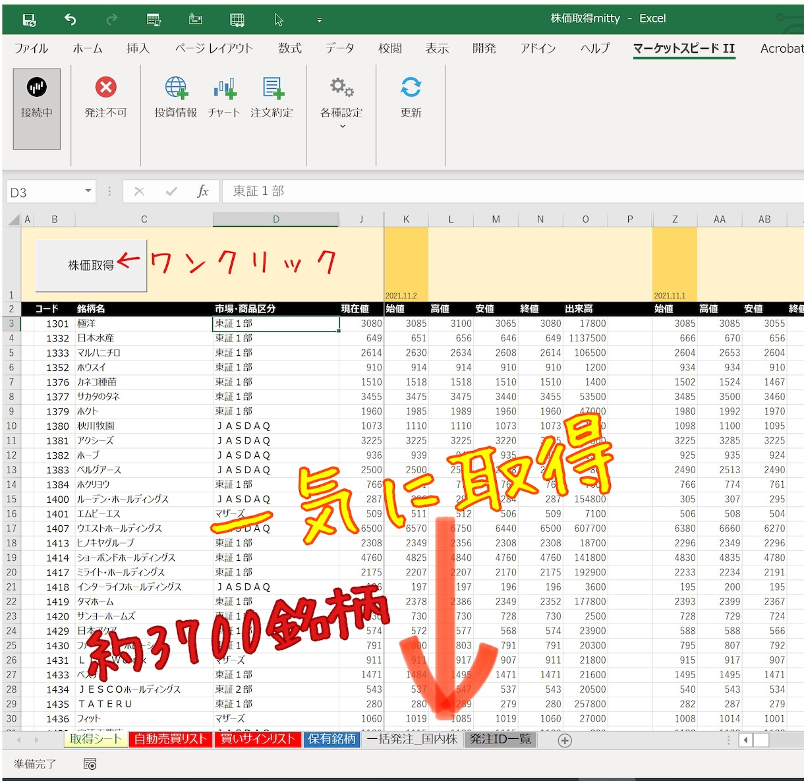Click the formula bar confirm checkmark icon
The width and height of the screenshot is (804, 781).
[171, 191]
